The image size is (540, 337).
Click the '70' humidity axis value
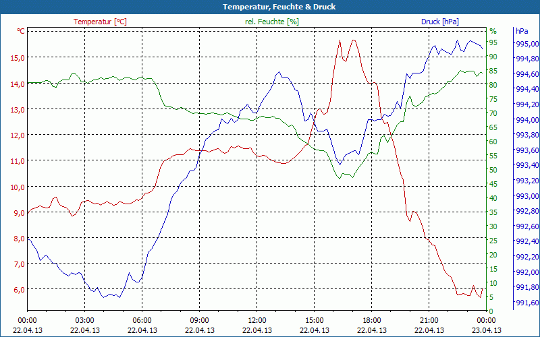pos(493,113)
